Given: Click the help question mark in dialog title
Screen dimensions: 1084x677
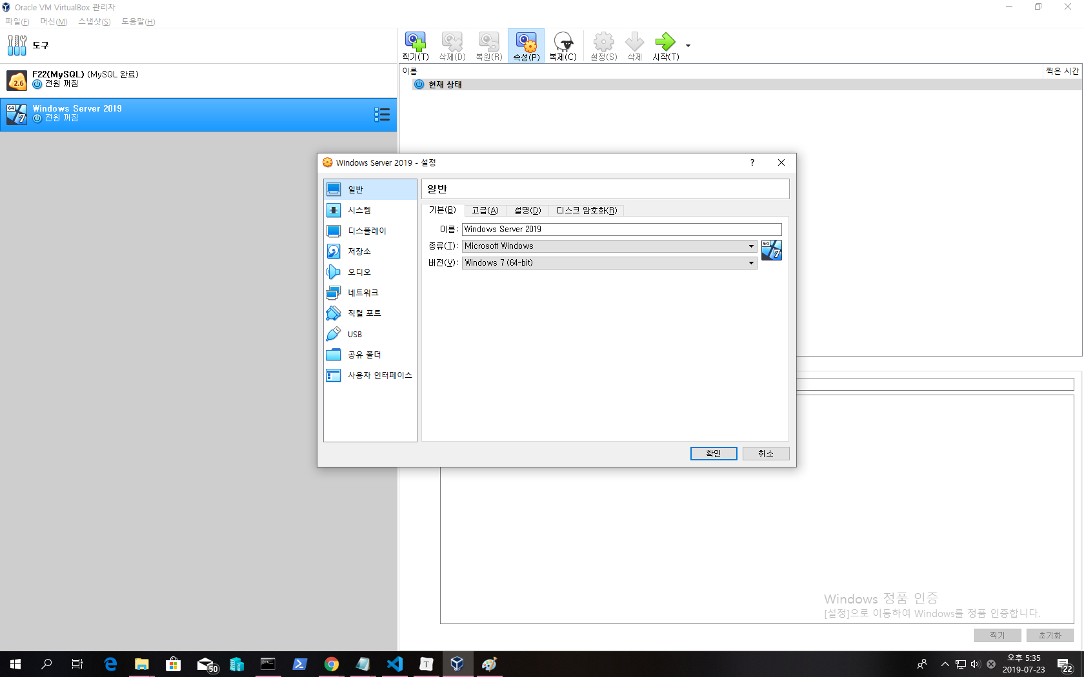Looking at the screenshot, I should [752, 162].
